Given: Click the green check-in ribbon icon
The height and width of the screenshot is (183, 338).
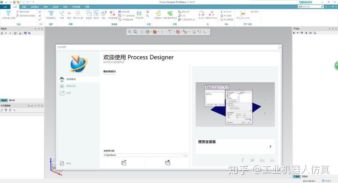Looking at the screenshot, I should pyautogui.click(x=170, y=13).
